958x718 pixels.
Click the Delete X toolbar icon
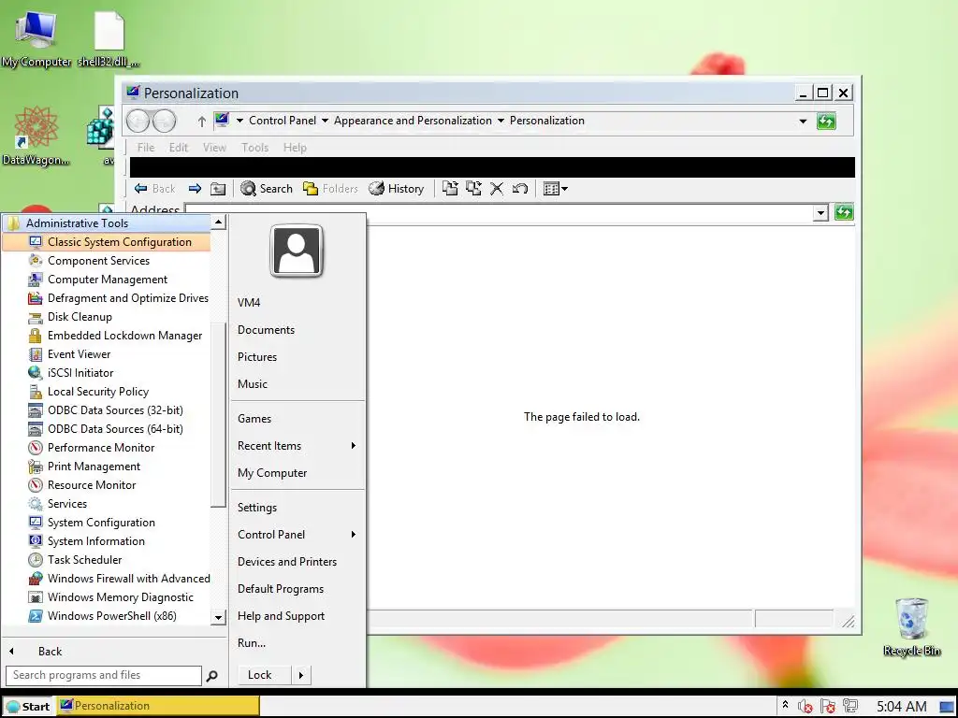click(x=497, y=189)
